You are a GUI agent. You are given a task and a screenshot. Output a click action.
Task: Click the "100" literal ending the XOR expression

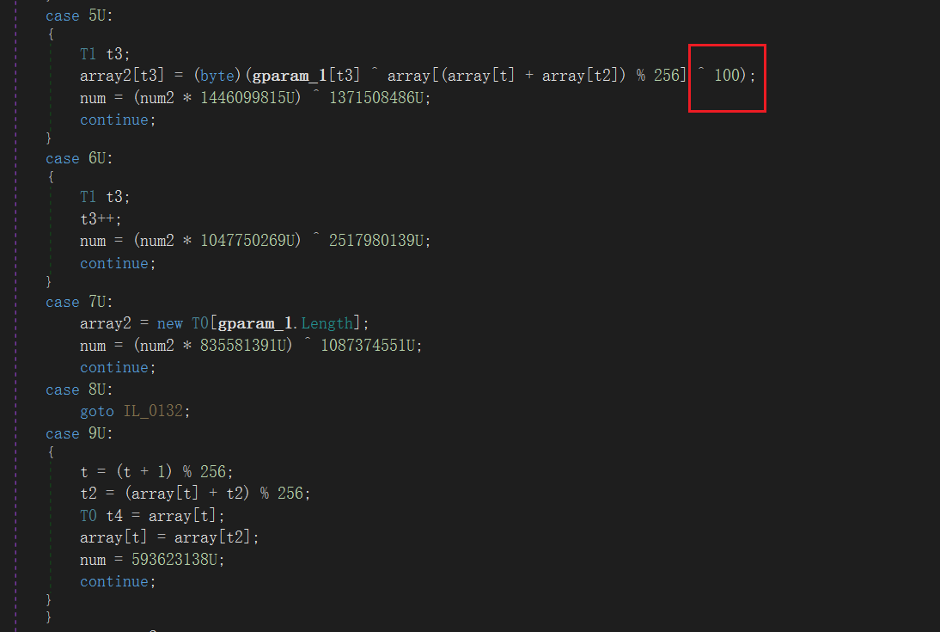tap(727, 76)
